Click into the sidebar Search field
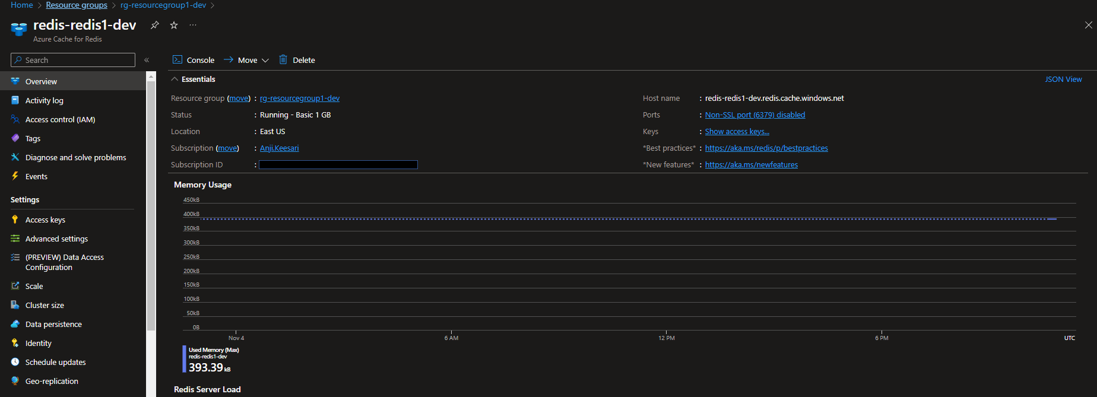 (73, 60)
